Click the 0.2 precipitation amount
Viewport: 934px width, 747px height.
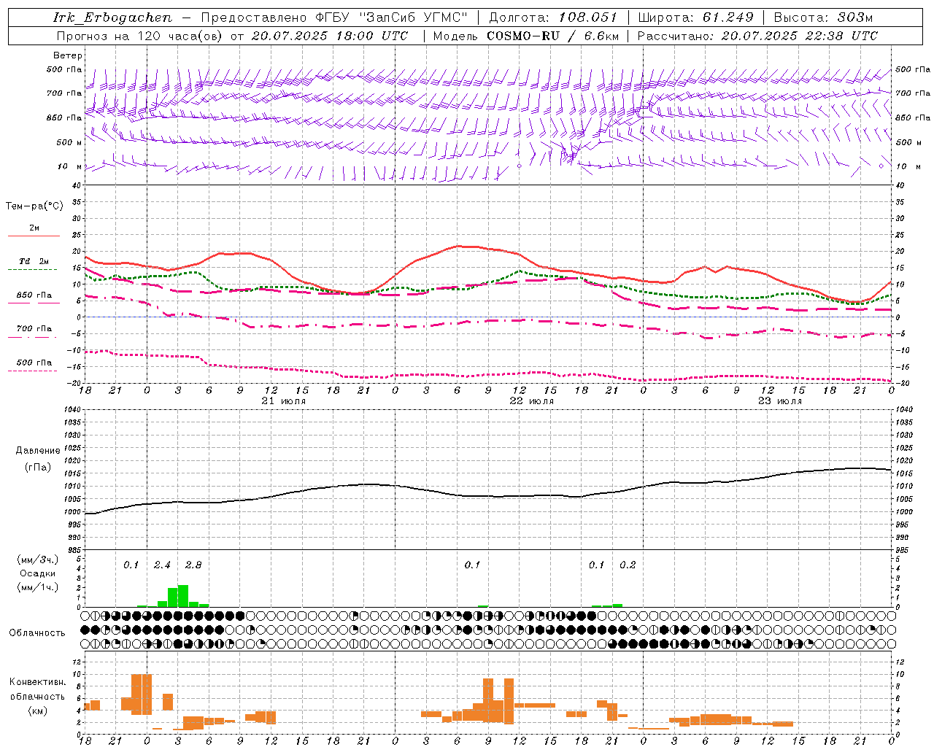[x=628, y=565]
